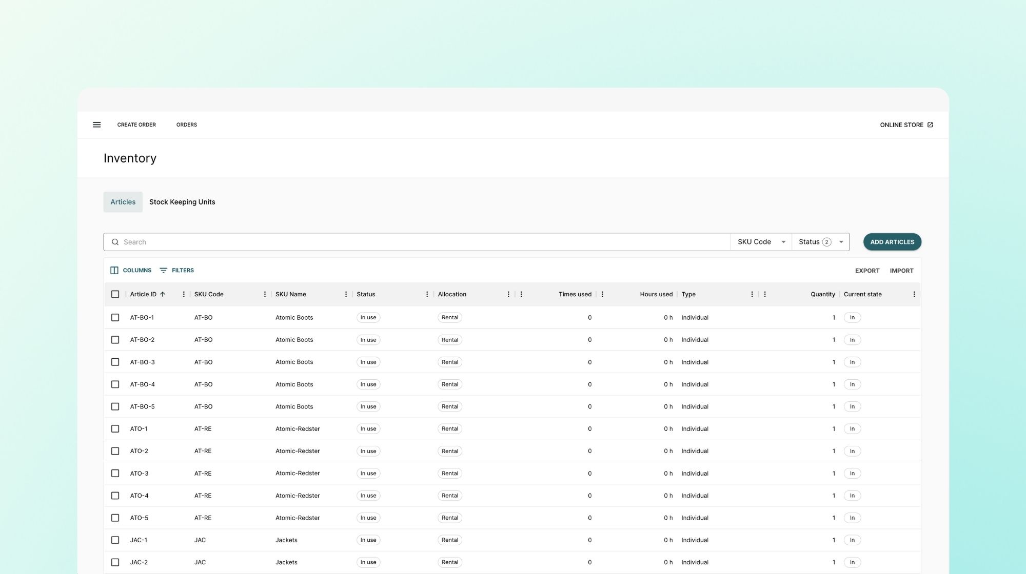1026x574 pixels.
Task: Switch to Stock Keeping Units tab
Action: click(182, 202)
